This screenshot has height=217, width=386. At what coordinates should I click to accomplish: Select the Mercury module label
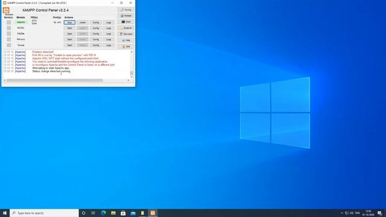(21, 39)
